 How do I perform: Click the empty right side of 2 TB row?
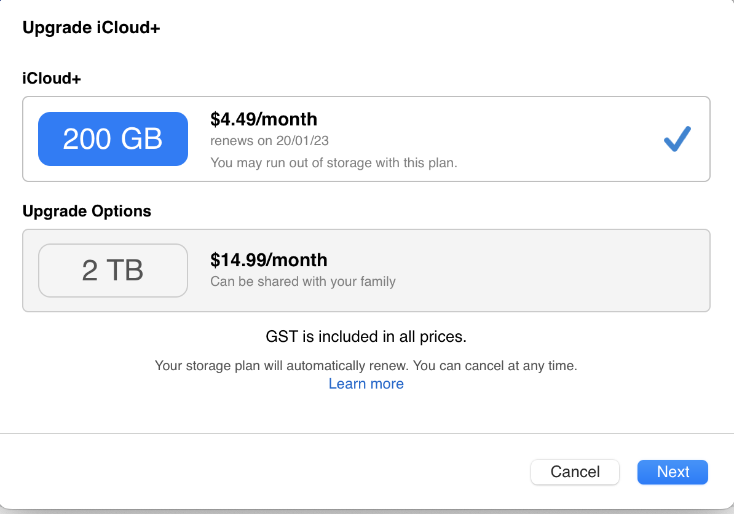(584, 271)
